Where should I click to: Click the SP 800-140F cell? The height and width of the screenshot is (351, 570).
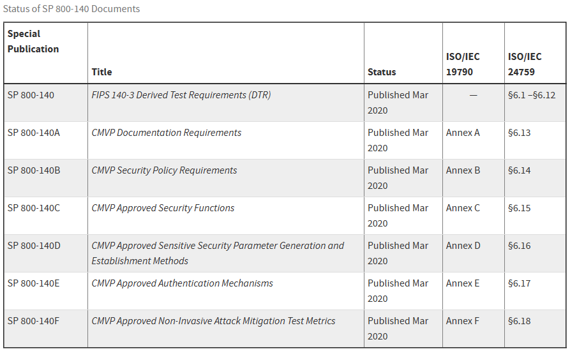33,321
